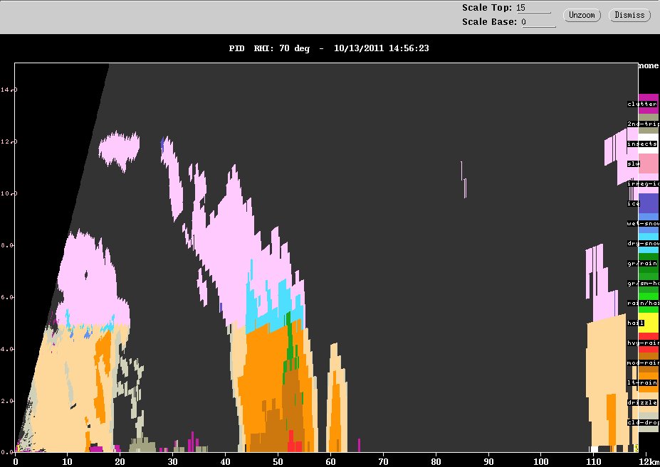This screenshot has height=467, width=660.
Task: Click the dry-snow cyan legend color
Action: tap(648, 243)
